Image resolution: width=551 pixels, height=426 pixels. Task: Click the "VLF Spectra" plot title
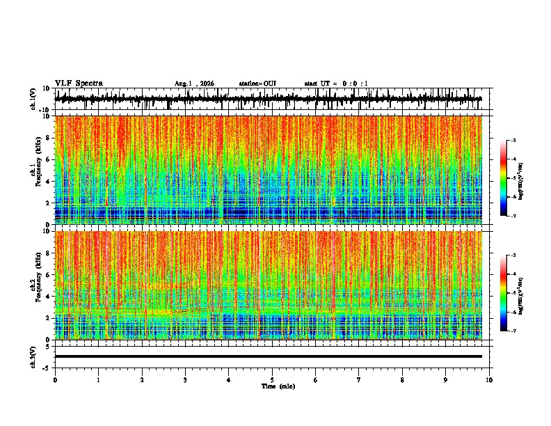click(79, 84)
